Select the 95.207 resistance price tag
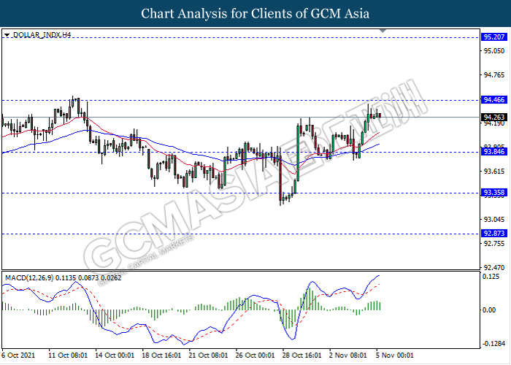The image size is (511, 365). [x=493, y=36]
